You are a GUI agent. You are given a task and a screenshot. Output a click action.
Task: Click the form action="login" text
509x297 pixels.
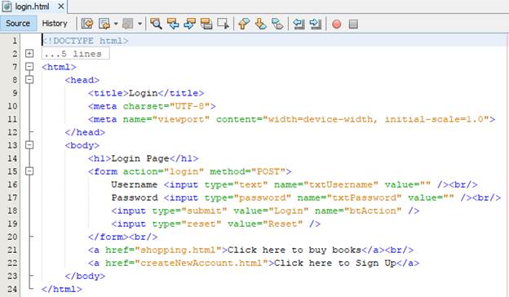[146, 171]
